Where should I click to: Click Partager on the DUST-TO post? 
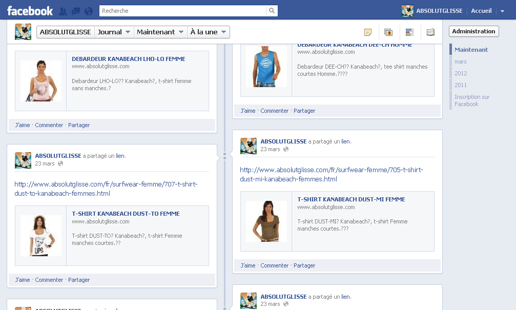pyautogui.click(x=79, y=280)
